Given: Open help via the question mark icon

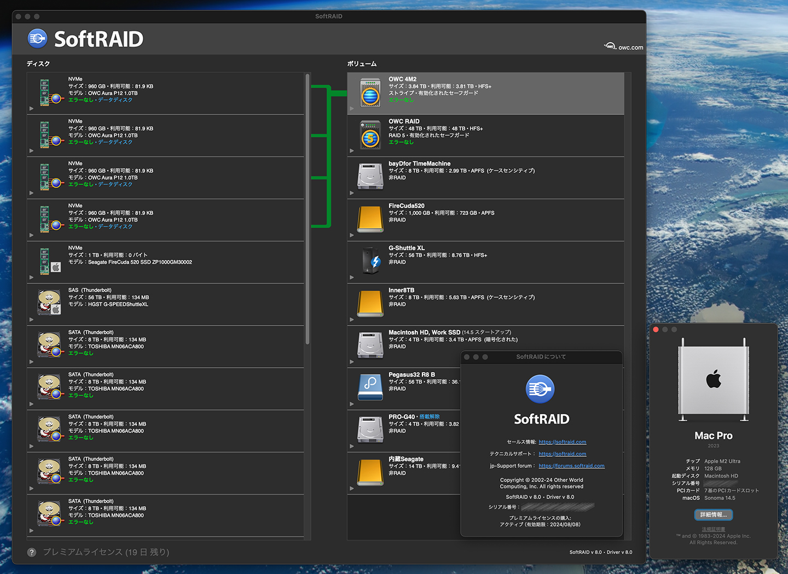Looking at the screenshot, I should (32, 552).
